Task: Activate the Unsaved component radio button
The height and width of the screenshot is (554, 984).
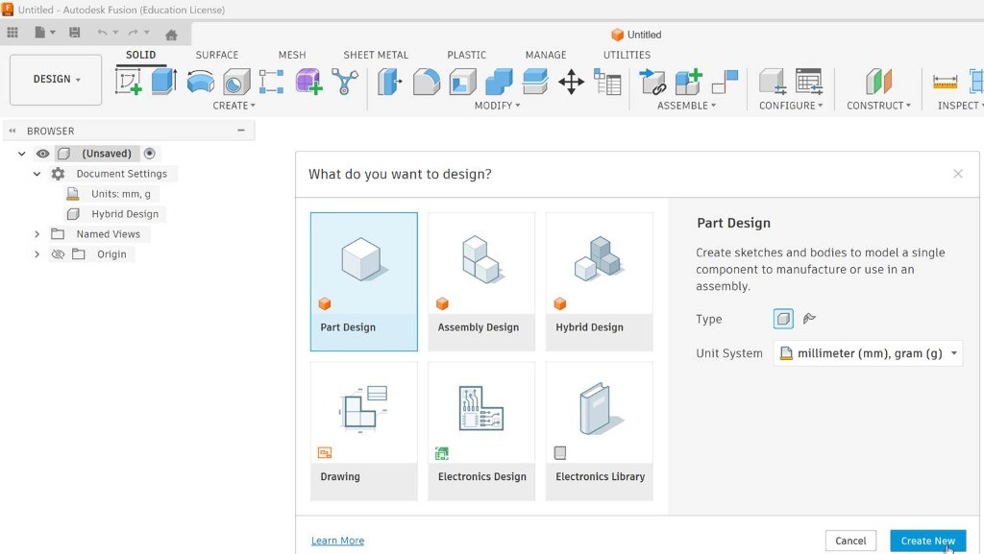Action: [149, 154]
